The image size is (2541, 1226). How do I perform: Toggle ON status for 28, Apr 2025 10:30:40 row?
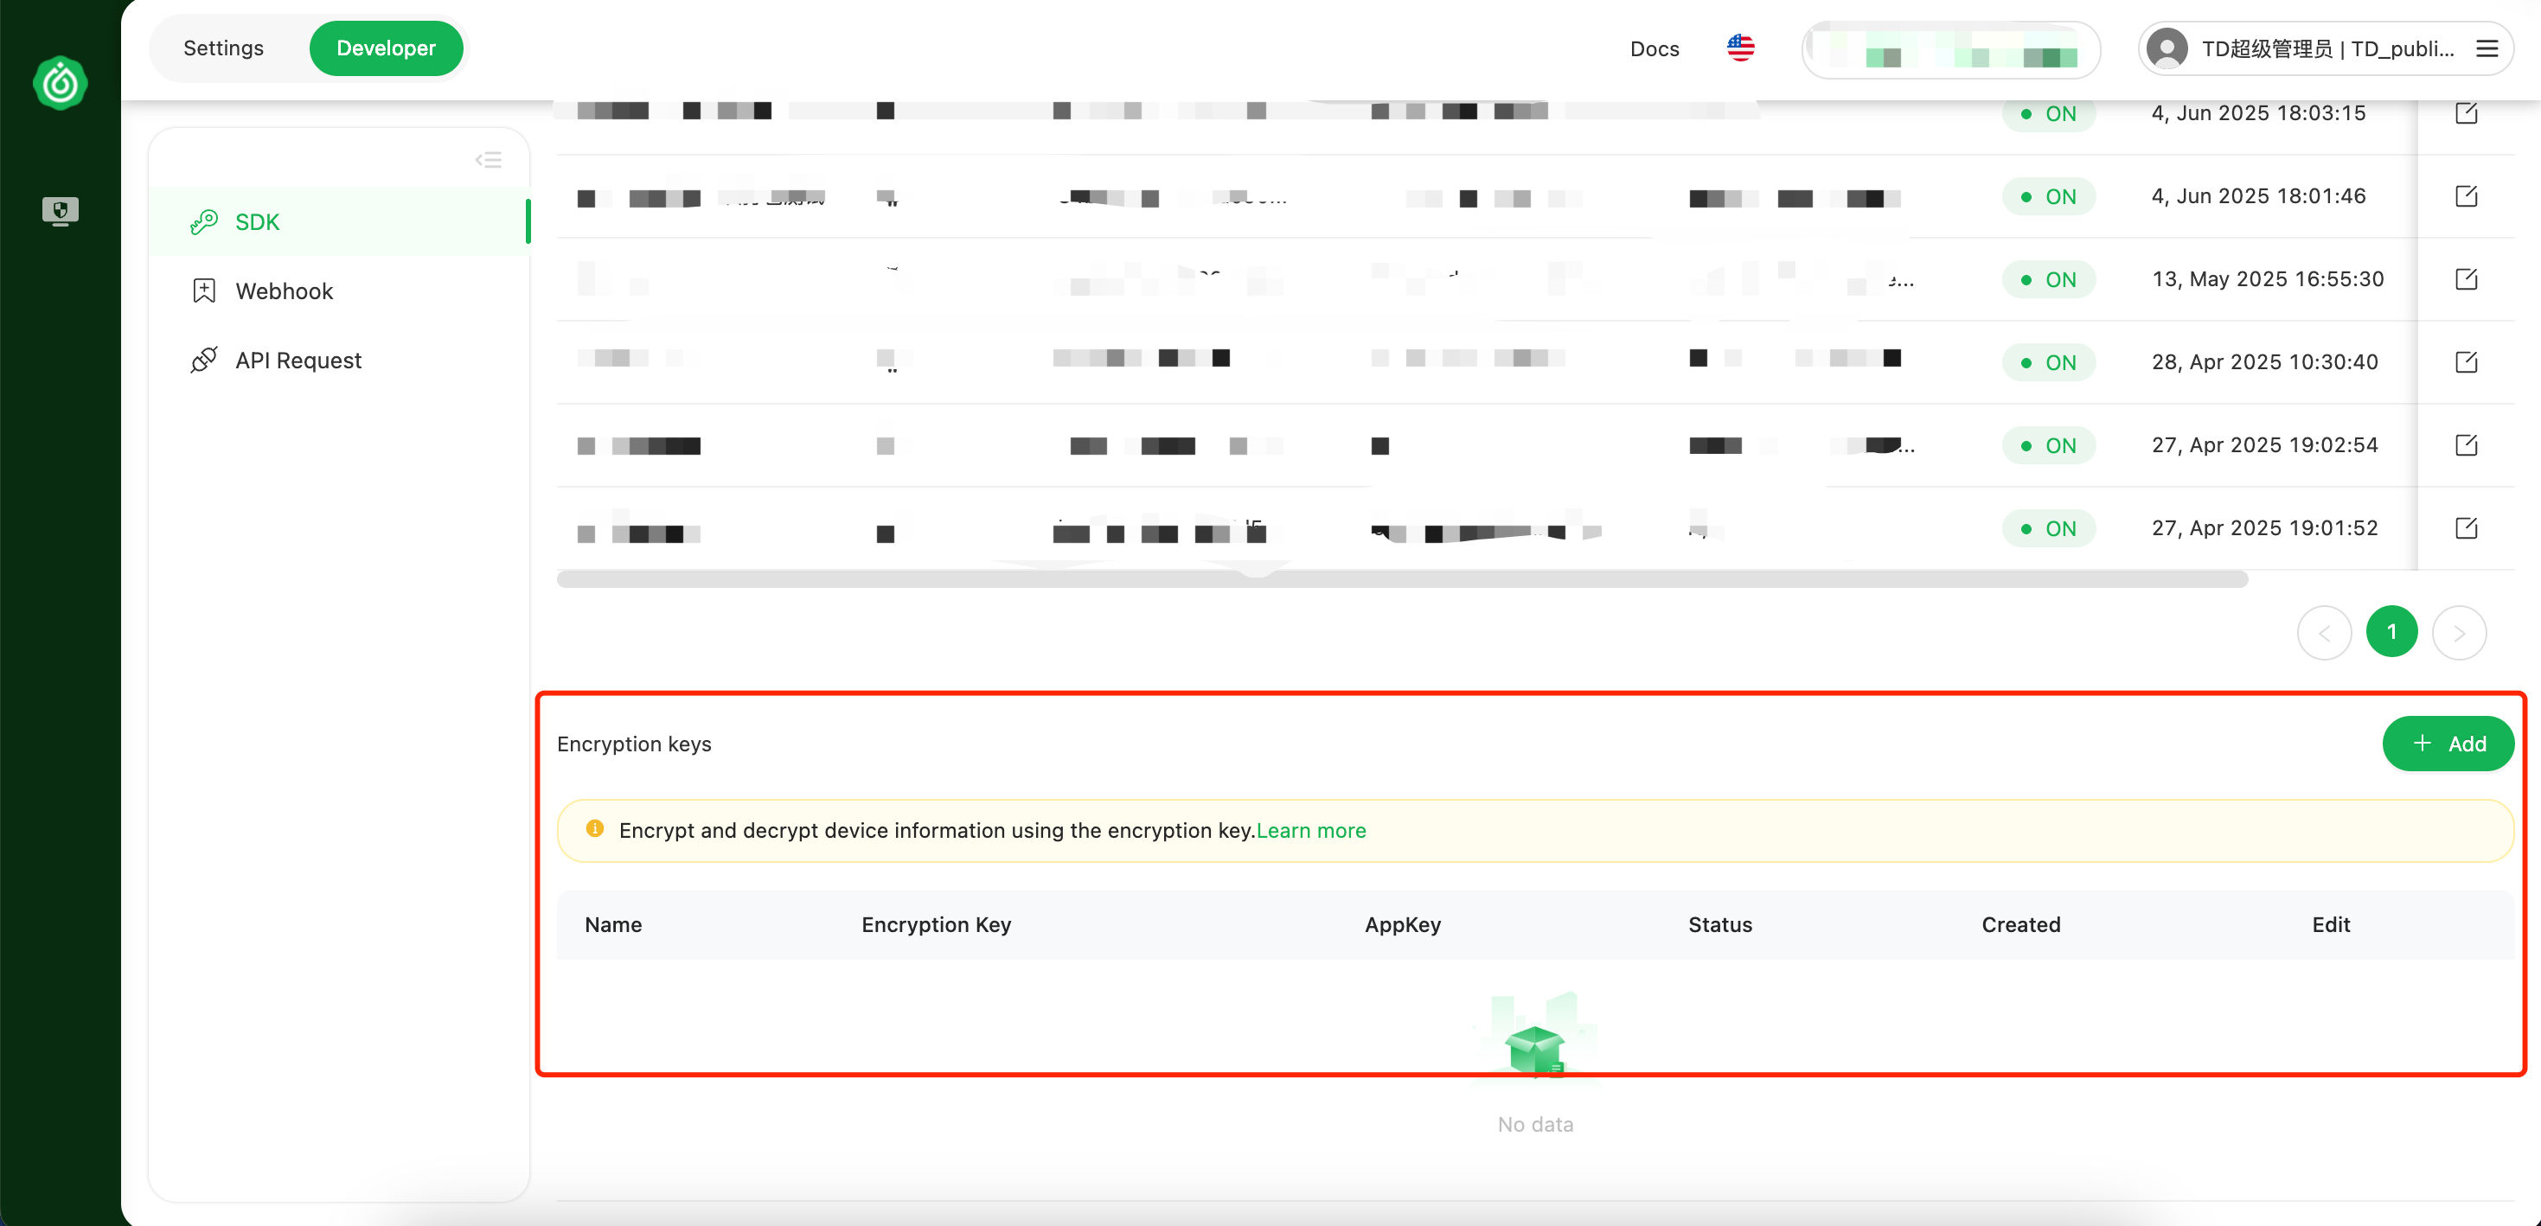(x=2049, y=363)
